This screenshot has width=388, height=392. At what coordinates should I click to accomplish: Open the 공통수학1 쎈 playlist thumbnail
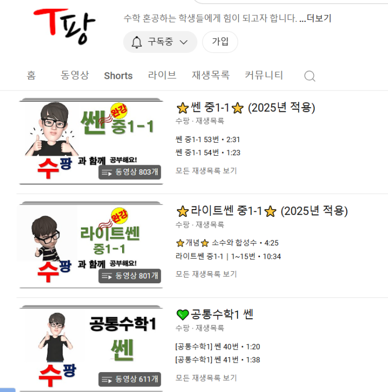coord(91,348)
